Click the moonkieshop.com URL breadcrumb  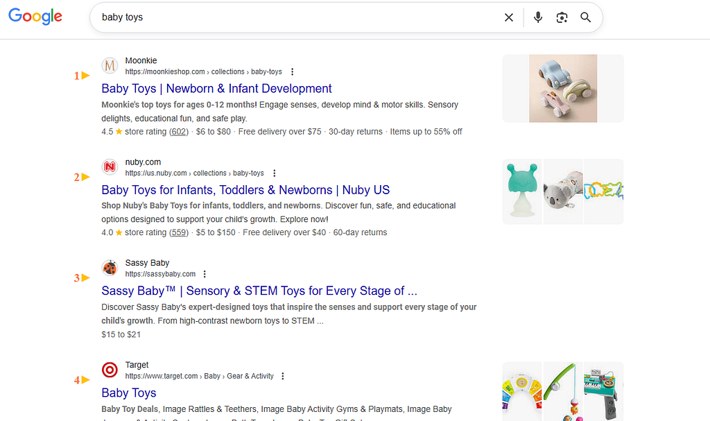(x=203, y=71)
